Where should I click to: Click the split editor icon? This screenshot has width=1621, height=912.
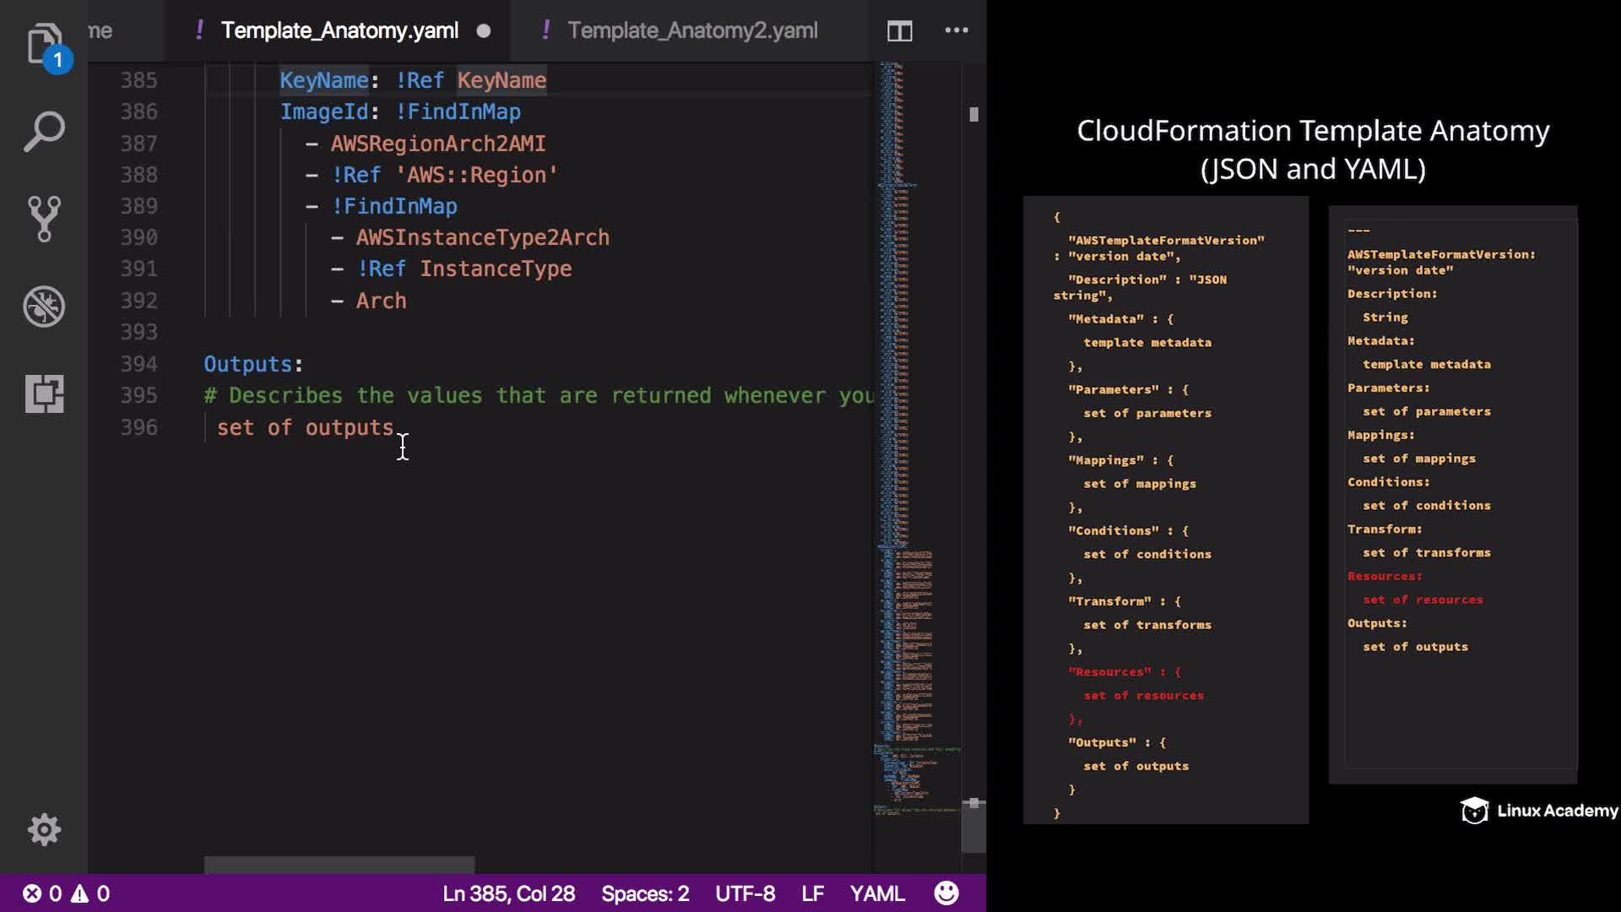(899, 31)
